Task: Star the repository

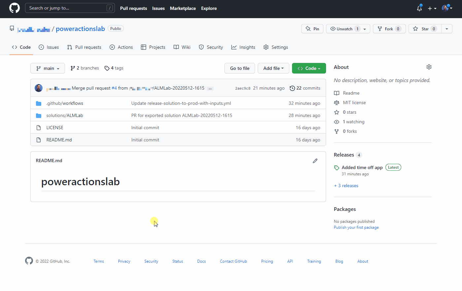Action: 425,29
